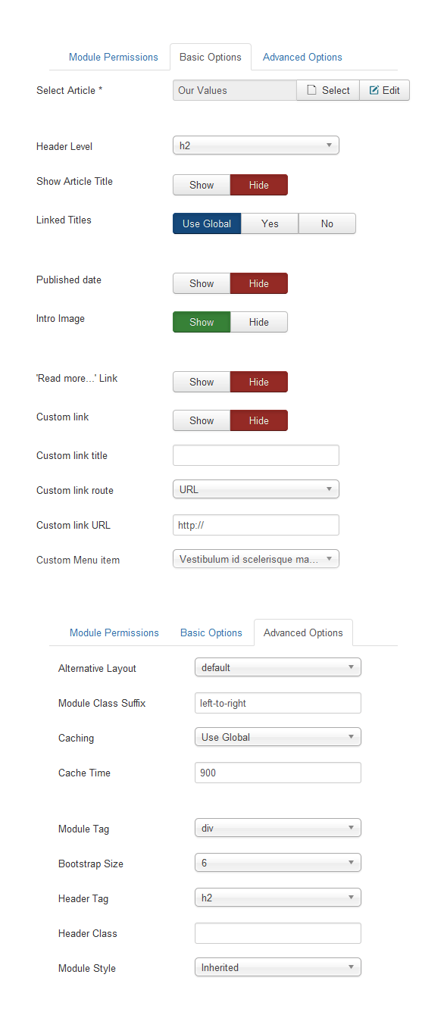This screenshot has height=1015, width=447.
Task: Open the Header Level dropdown
Action: click(x=256, y=145)
